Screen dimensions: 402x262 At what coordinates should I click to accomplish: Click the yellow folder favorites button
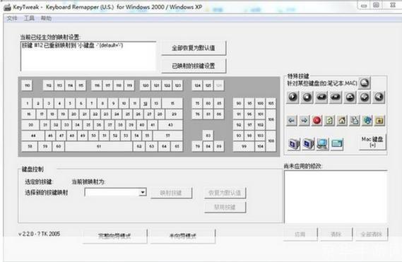(379, 121)
